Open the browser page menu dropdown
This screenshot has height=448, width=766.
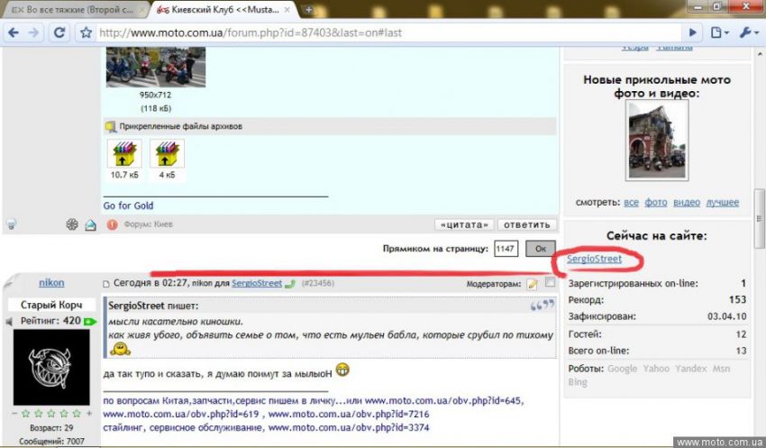coord(719,32)
